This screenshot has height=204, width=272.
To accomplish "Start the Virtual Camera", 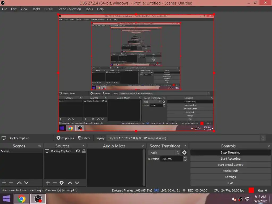I will (x=230, y=165).
